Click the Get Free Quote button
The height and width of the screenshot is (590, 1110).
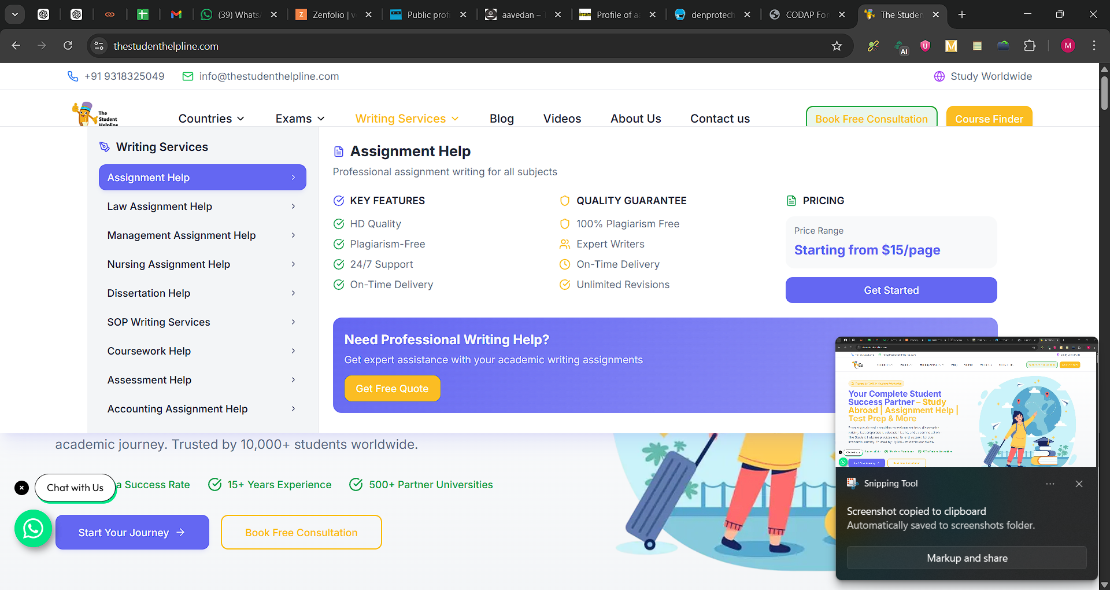coord(392,389)
